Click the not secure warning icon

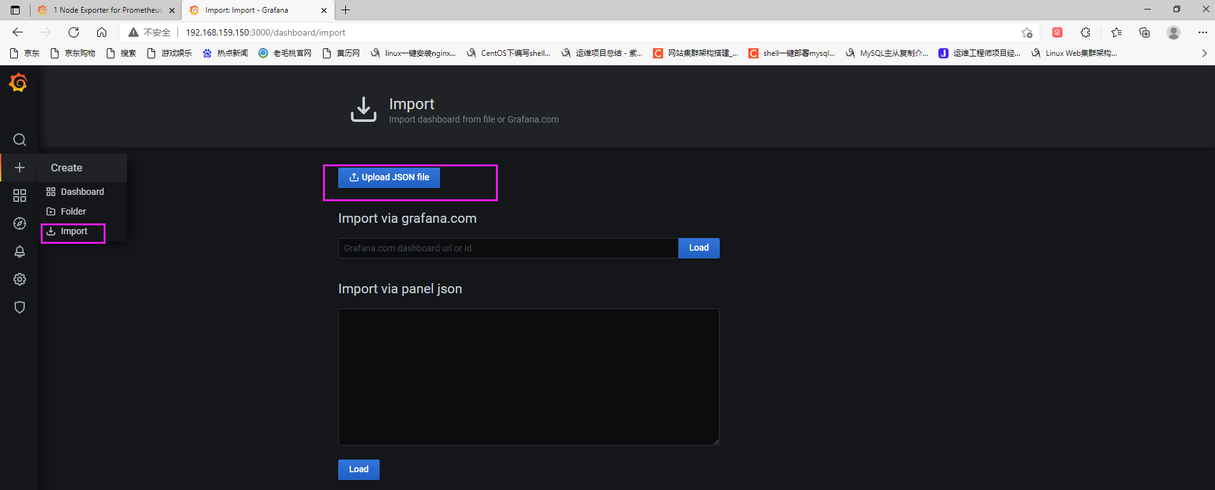(134, 32)
